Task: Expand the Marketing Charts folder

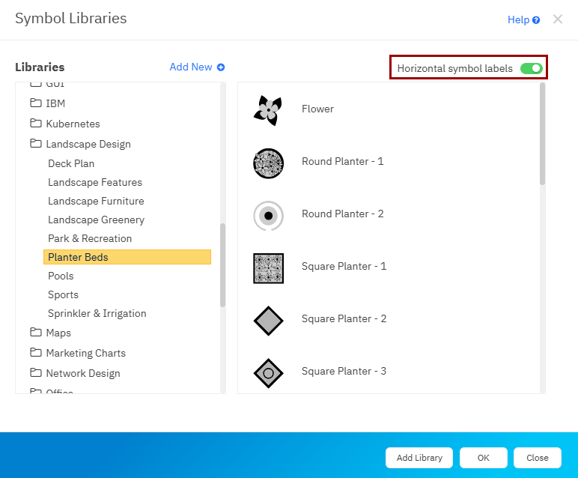Action: pos(35,353)
